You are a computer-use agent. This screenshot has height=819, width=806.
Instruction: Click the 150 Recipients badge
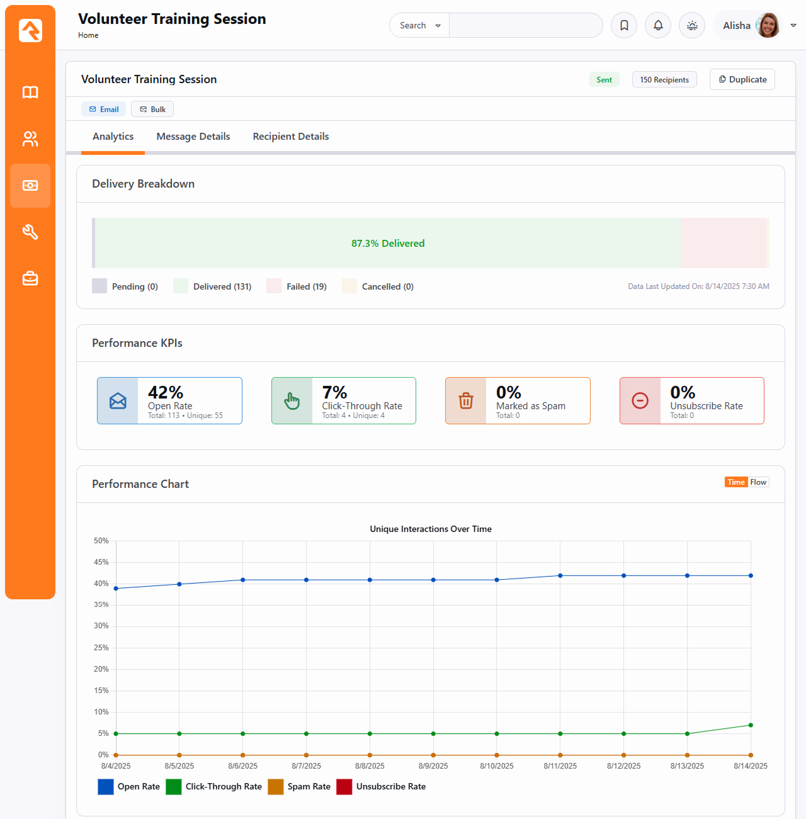click(x=664, y=80)
